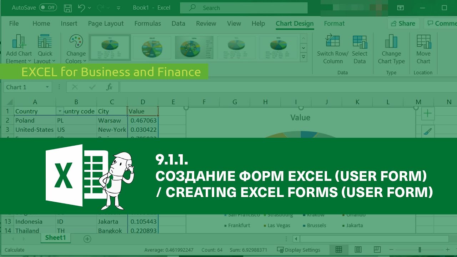Click Switch Row/Column icon
The width and height of the screenshot is (457, 257).
pos(333,41)
